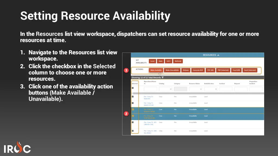
Task: Set availability to National
Action: (178, 61)
